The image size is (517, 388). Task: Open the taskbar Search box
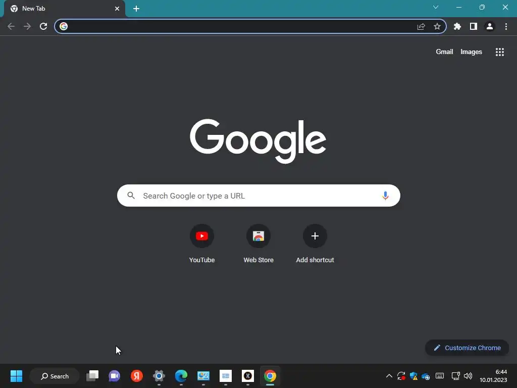(x=55, y=376)
